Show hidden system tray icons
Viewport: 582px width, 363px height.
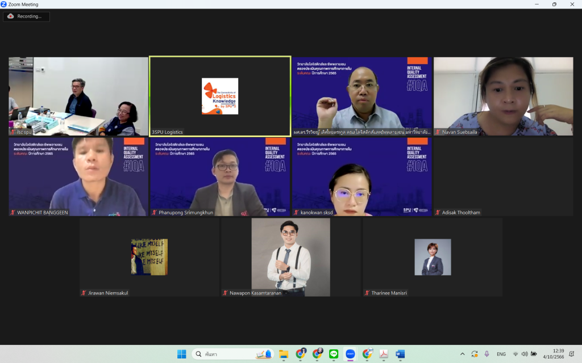coord(463,354)
